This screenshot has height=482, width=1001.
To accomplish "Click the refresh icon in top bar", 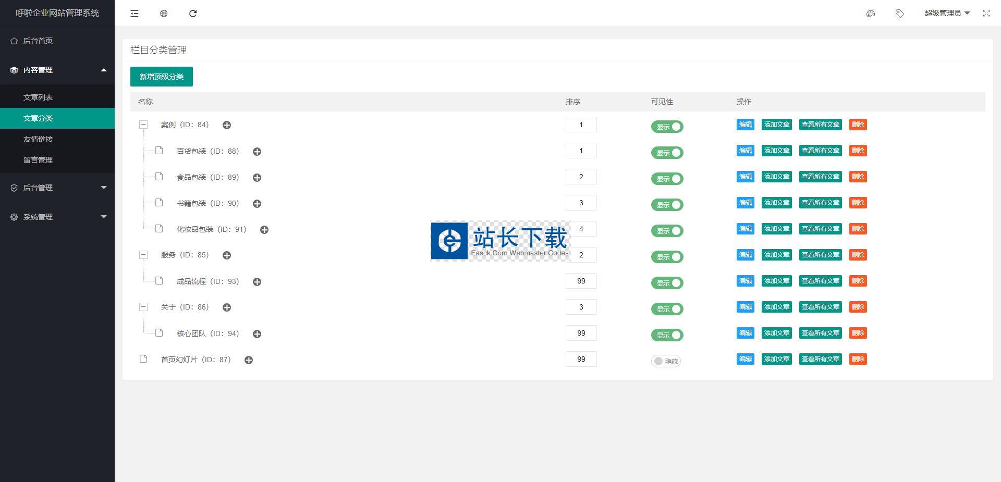I will tap(193, 14).
